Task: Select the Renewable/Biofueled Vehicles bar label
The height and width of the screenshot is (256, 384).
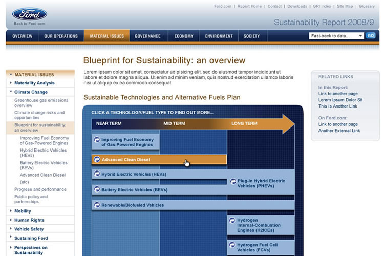Action: (x=133, y=205)
